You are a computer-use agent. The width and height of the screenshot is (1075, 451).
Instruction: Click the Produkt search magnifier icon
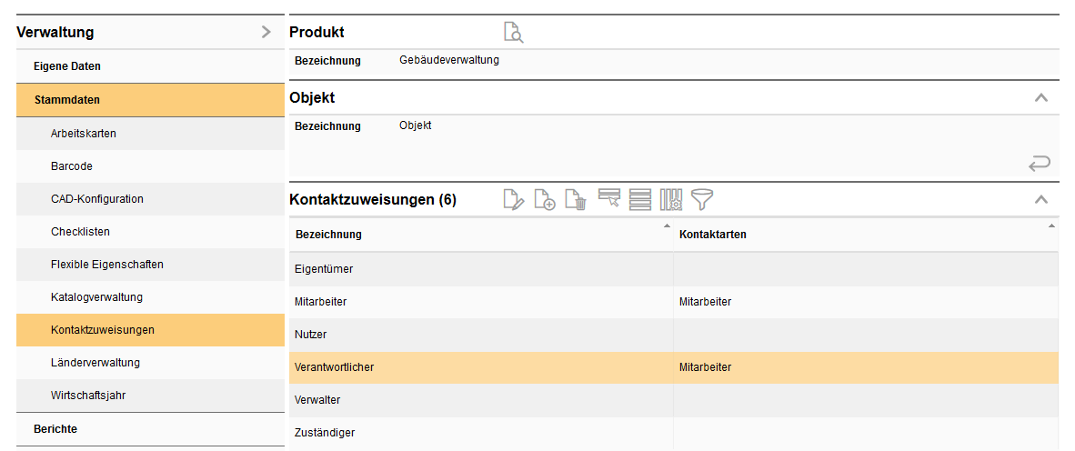pyautogui.click(x=514, y=33)
